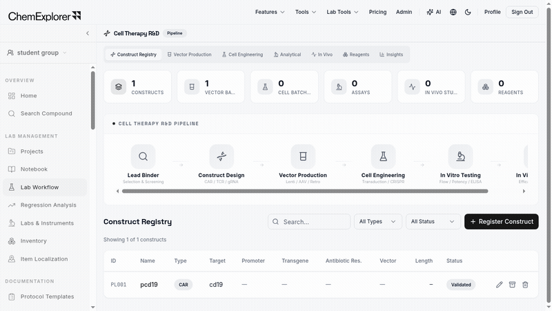Open the All Status filter dropdown
The image size is (552, 311).
coord(433,221)
